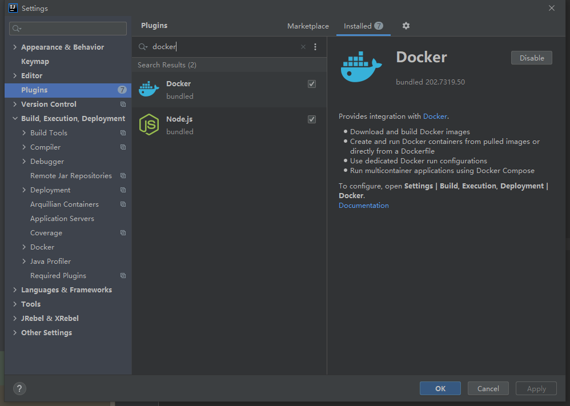This screenshot has height=406, width=570.
Task: Switch to the Marketplace tab
Action: click(308, 26)
